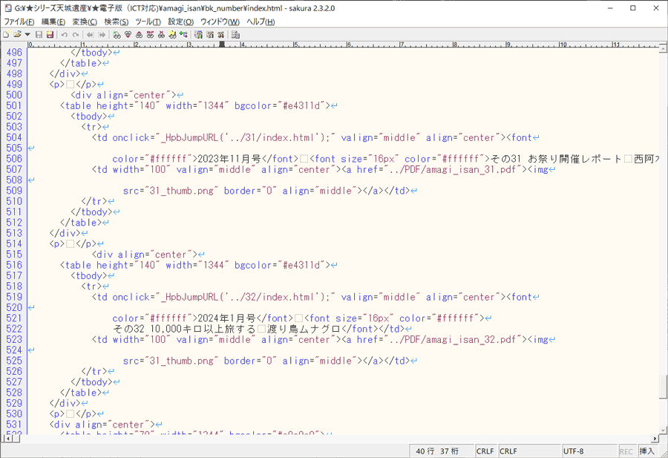Open the UTF-8 encoding selector in status bar

589,451
